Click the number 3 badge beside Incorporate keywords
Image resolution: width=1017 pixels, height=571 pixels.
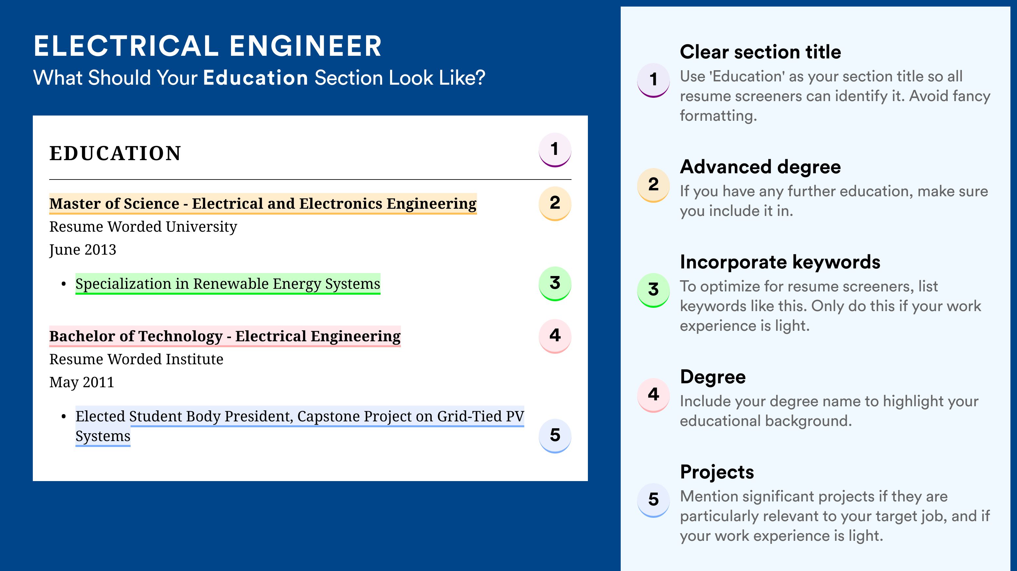pos(654,290)
